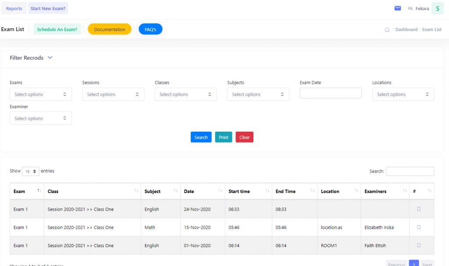The height and width of the screenshot is (266, 449).
Task: Click the Exam Date input field
Action: click(331, 93)
